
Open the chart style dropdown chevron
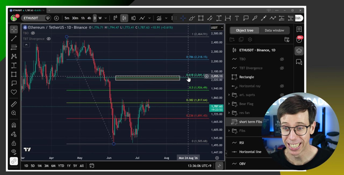(149, 18)
